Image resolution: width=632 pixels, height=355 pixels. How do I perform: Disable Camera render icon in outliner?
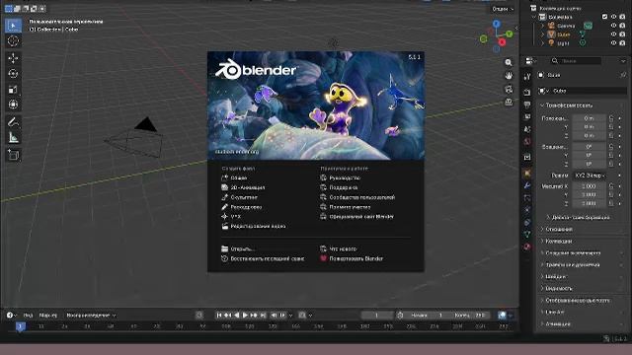(622, 26)
